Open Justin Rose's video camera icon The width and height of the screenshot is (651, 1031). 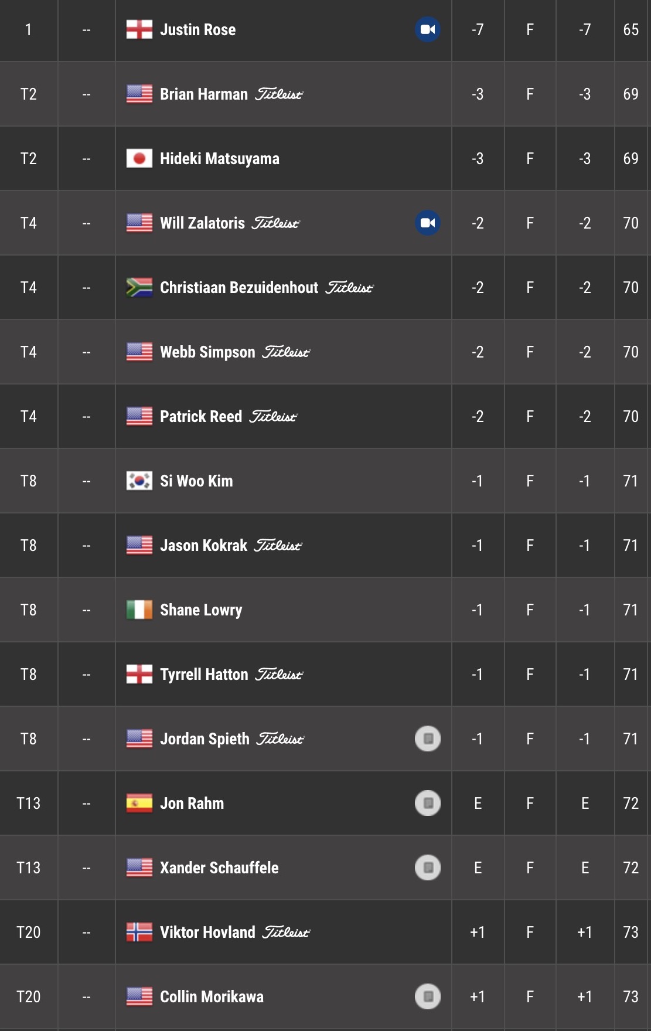pyautogui.click(x=428, y=29)
